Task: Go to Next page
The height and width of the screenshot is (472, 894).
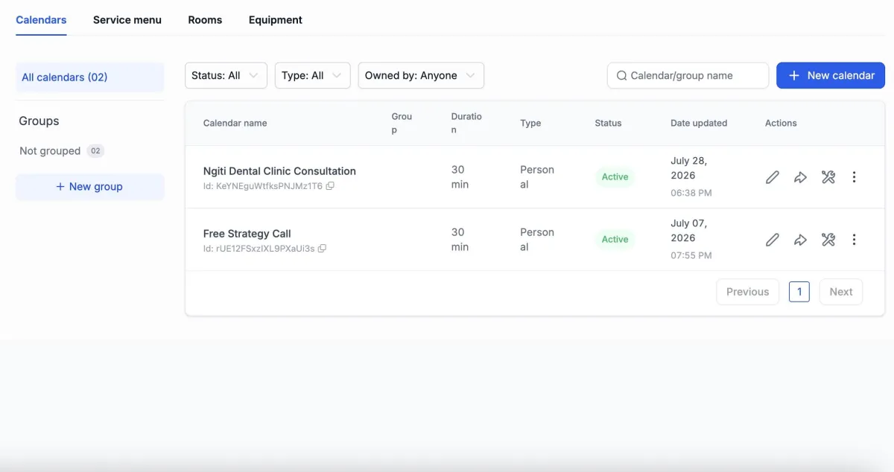Action: click(x=841, y=292)
